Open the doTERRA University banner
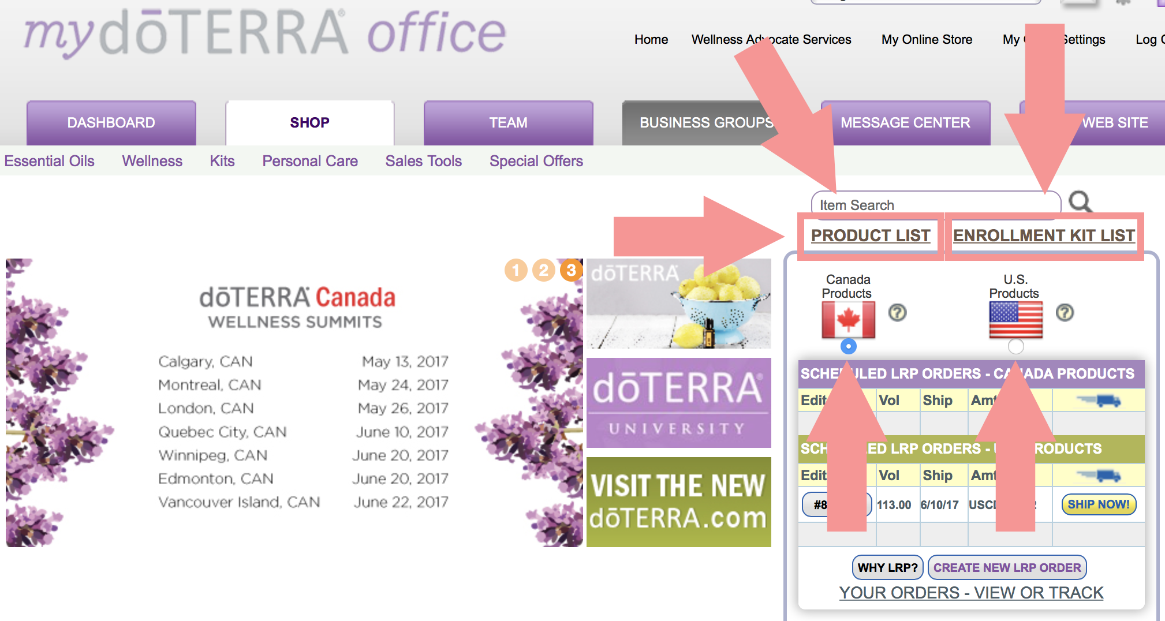This screenshot has width=1165, height=621. point(679,403)
